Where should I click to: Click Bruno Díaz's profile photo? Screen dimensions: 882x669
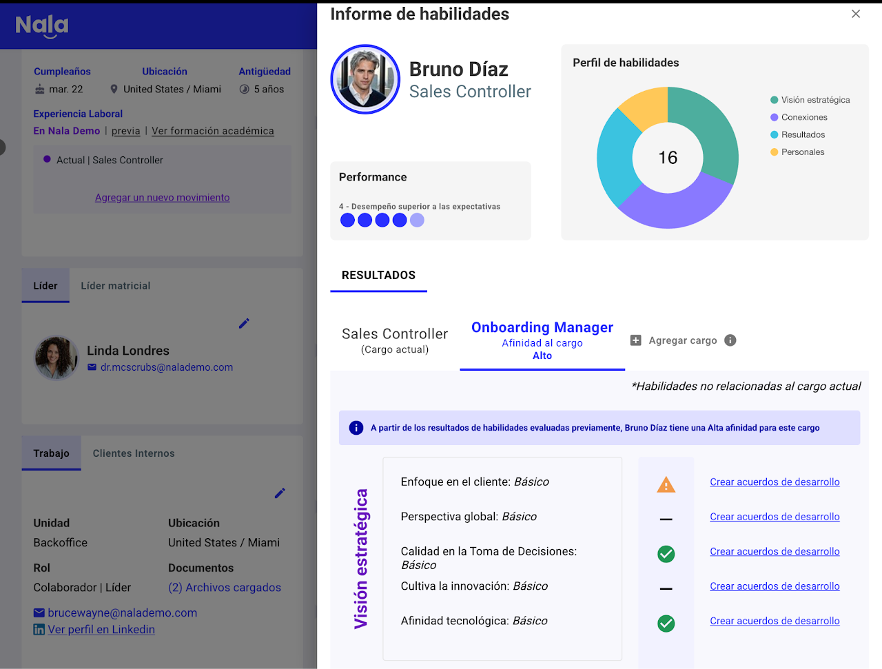pyautogui.click(x=365, y=79)
